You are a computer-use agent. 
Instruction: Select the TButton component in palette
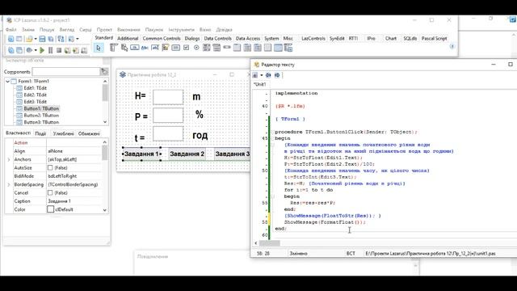click(x=135, y=48)
